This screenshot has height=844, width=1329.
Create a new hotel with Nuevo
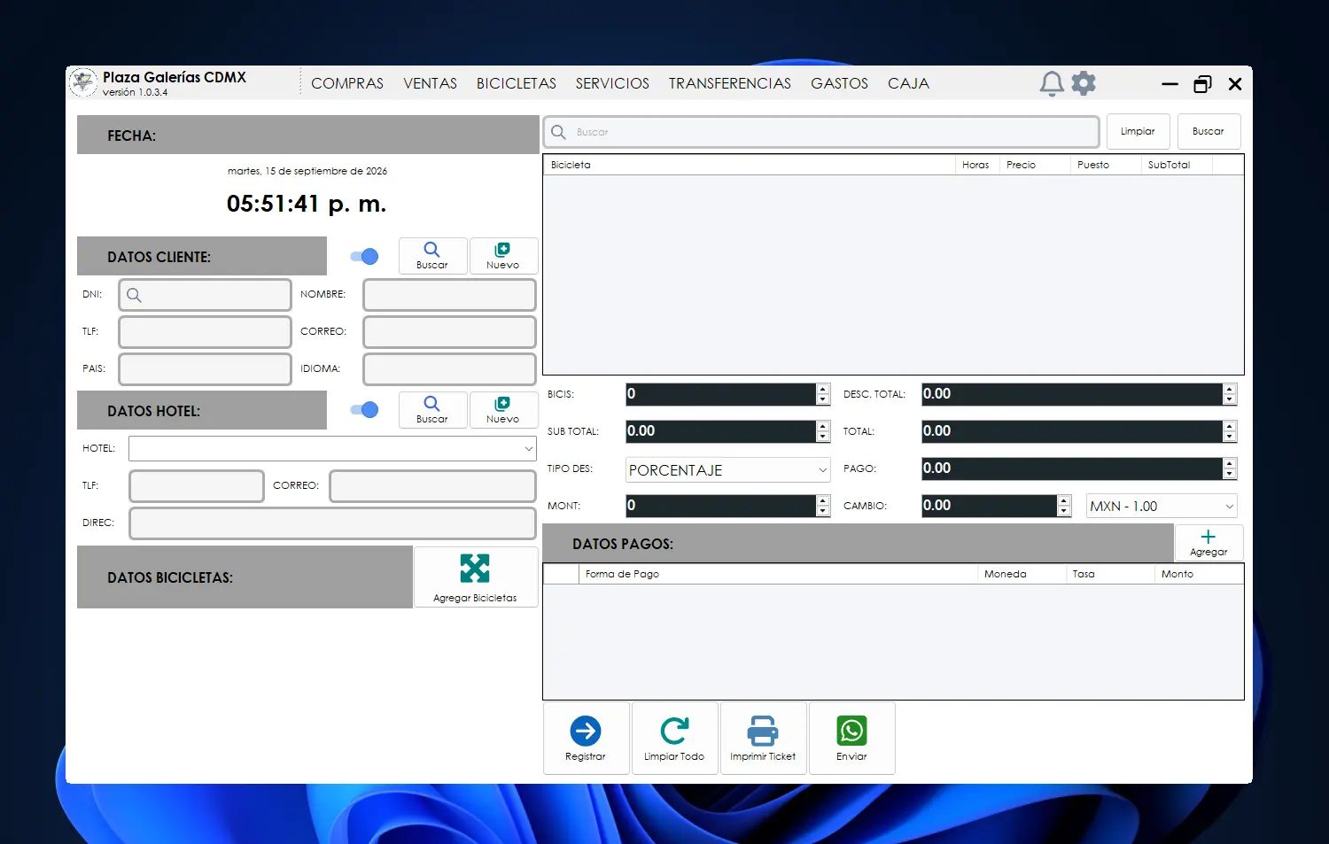(503, 410)
